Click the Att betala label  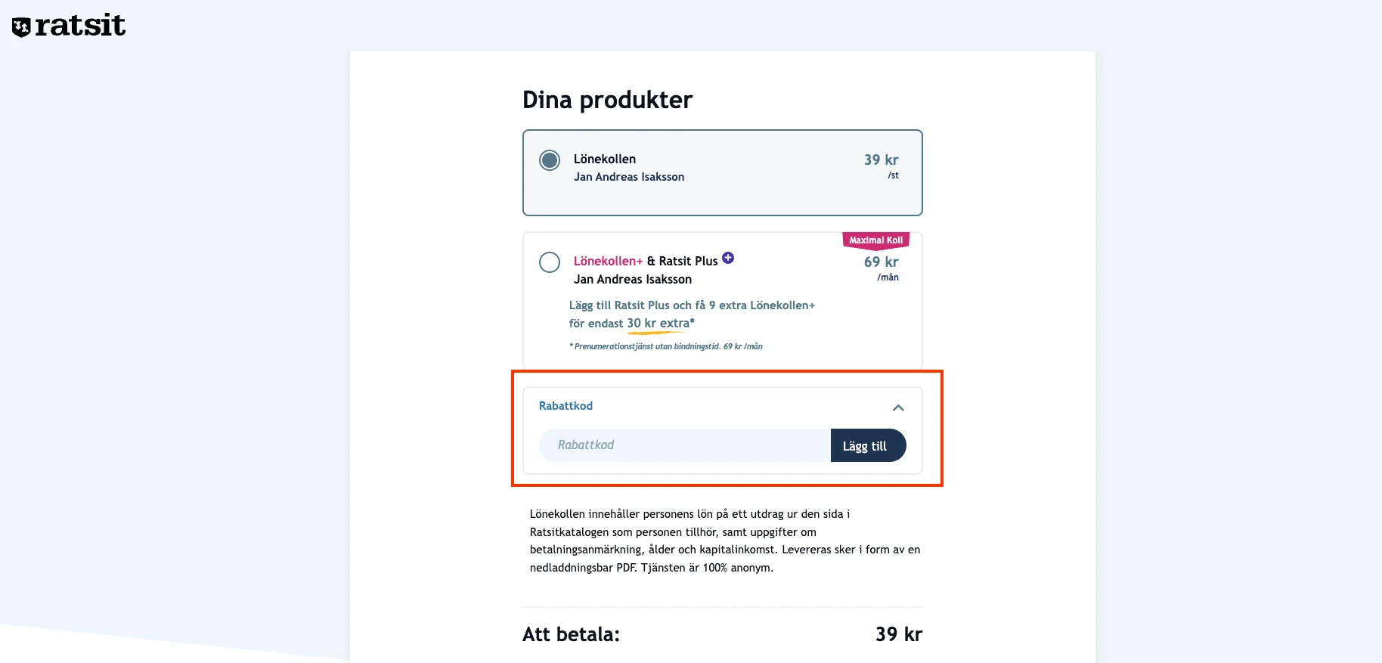coord(572,634)
